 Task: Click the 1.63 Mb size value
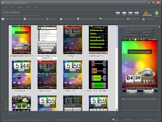pos(146,32)
